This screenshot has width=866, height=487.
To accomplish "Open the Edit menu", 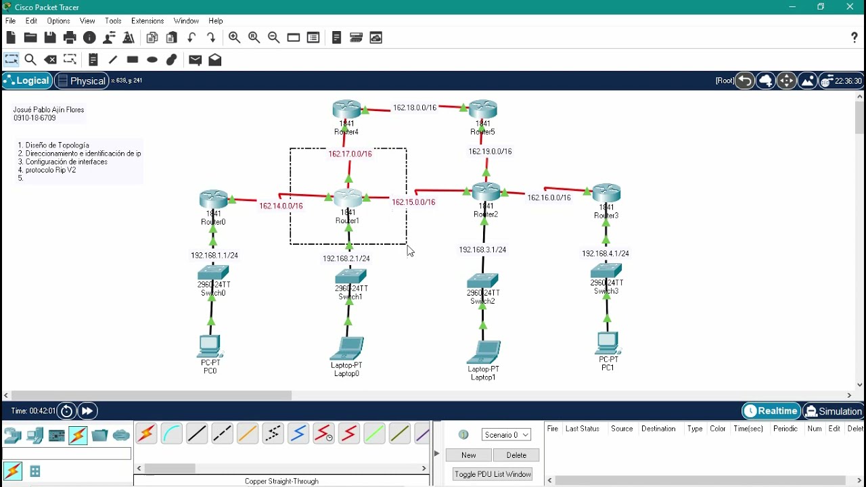I will click(x=31, y=21).
